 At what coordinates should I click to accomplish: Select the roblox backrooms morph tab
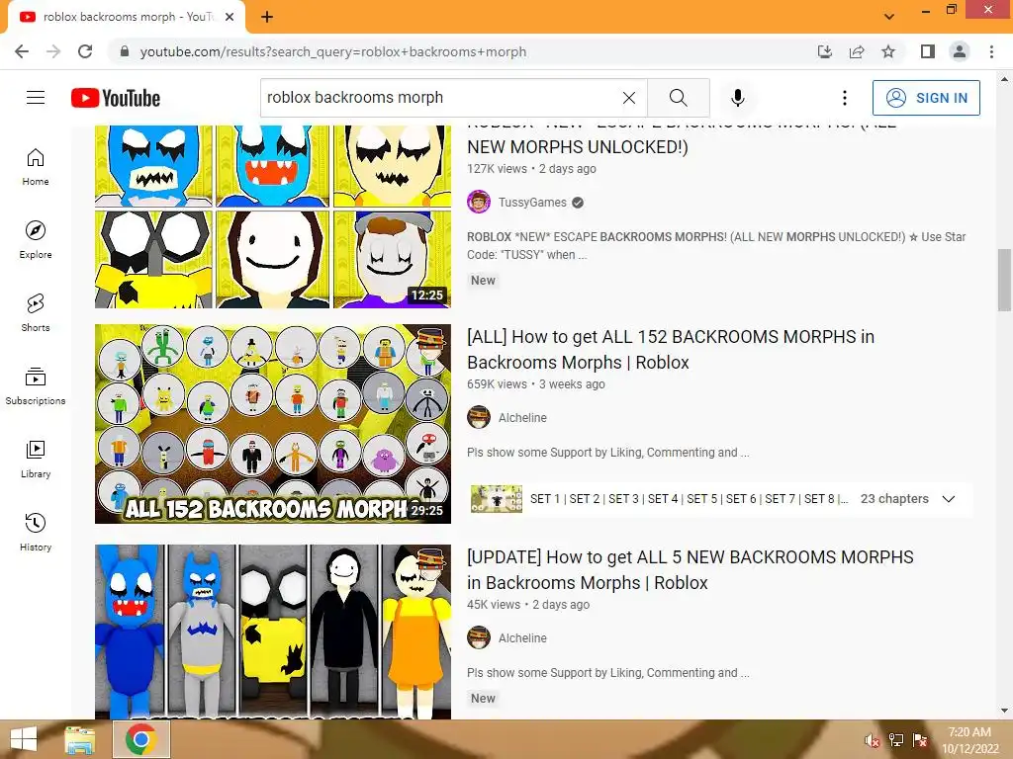coord(127,17)
